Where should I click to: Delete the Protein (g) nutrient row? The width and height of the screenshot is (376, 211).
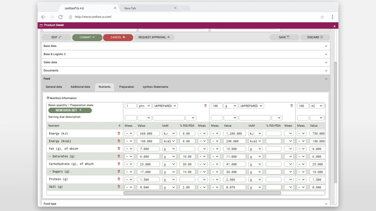point(119,179)
